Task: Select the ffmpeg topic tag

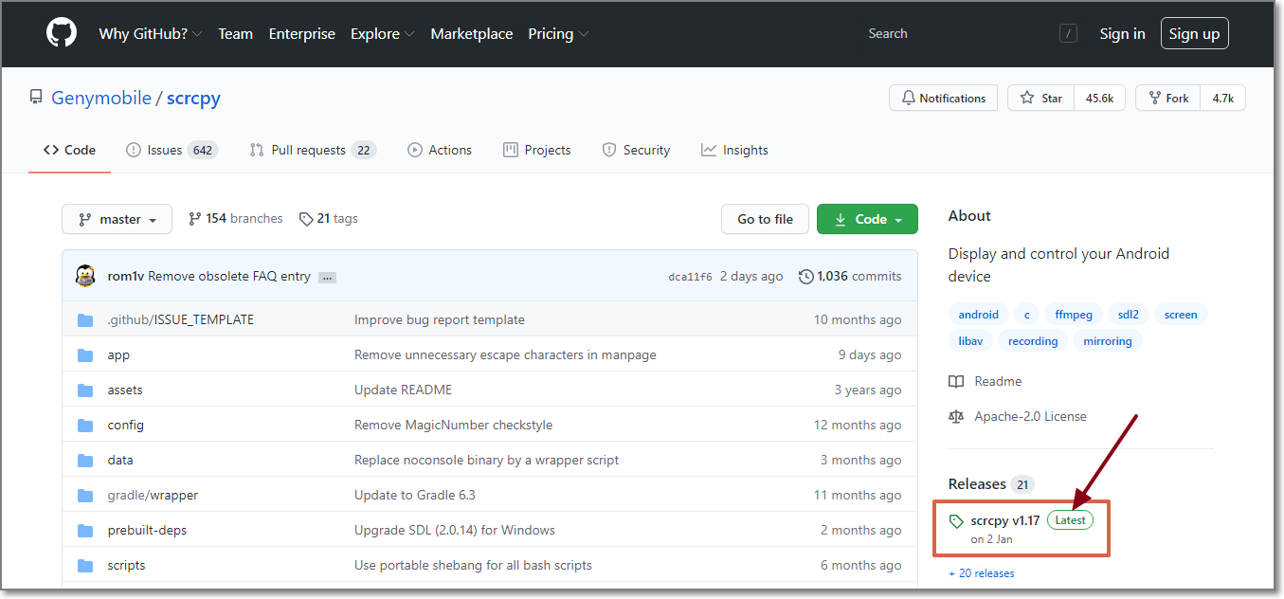Action: point(1074,315)
